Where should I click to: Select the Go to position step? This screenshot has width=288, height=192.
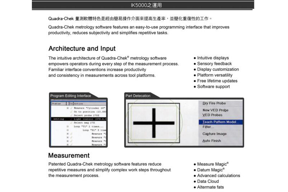(90, 112)
